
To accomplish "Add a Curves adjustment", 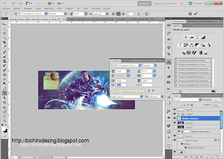I will tap(197, 37).
